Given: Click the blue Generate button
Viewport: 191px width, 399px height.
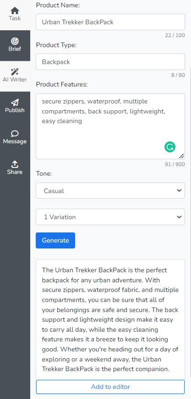Looking at the screenshot, I should 55,240.
